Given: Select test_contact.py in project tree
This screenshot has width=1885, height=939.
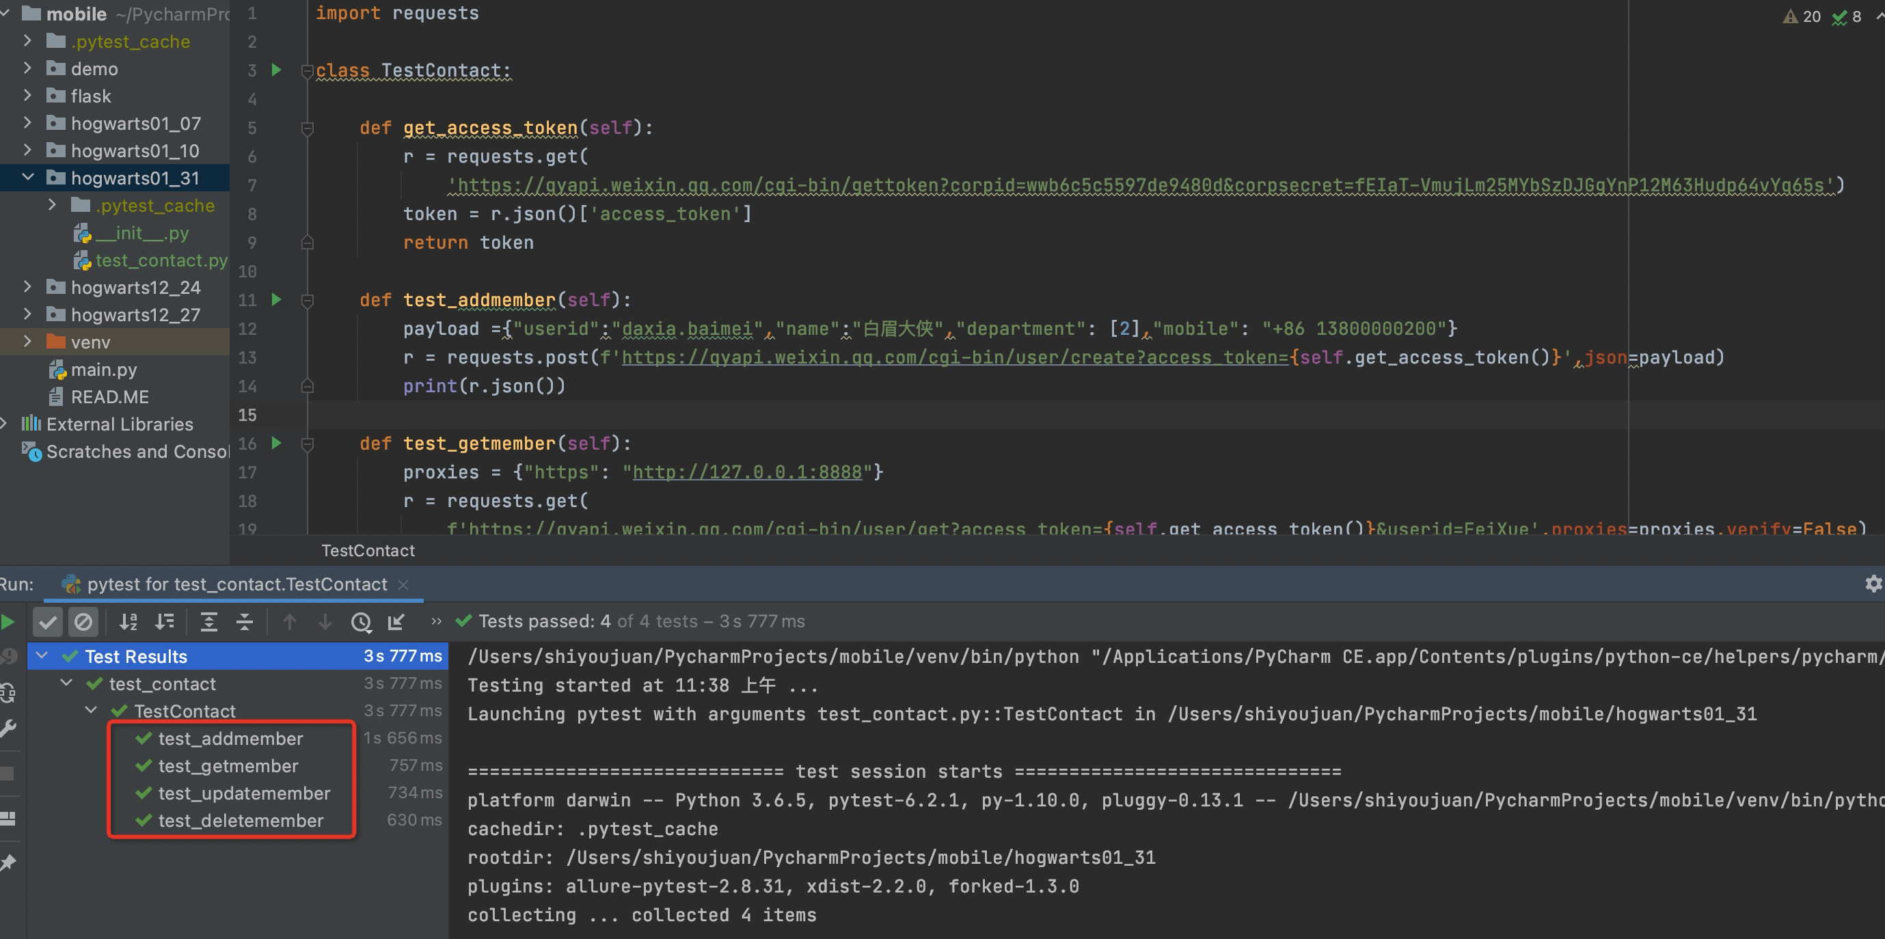Looking at the screenshot, I should pyautogui.click(x=152, y=260).
